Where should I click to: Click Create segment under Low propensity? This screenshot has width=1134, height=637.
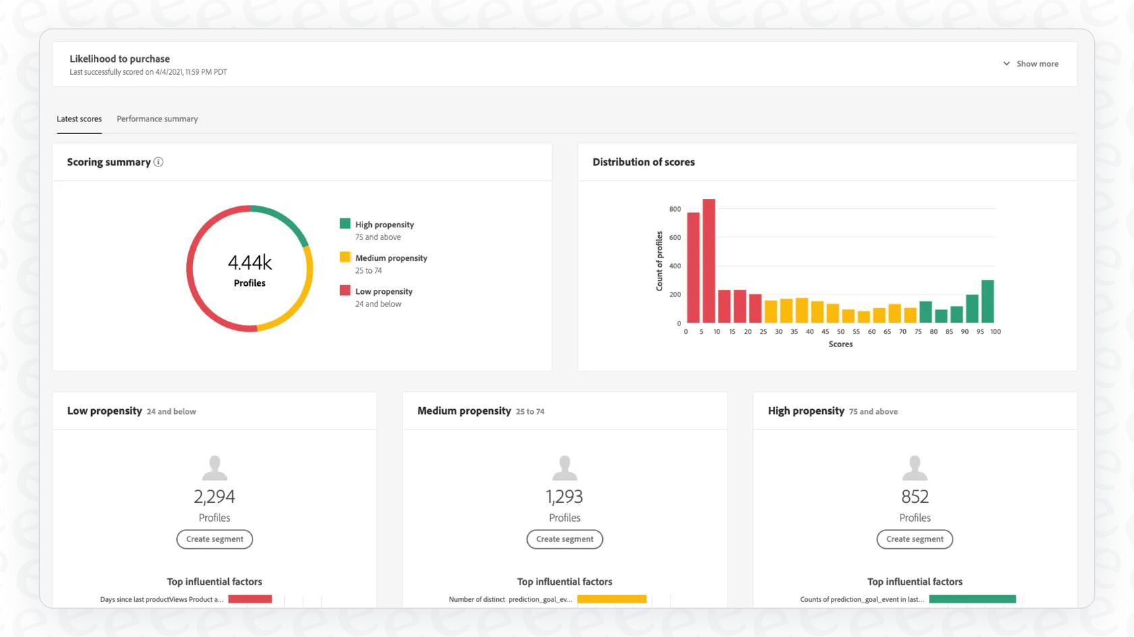point(214,539)
